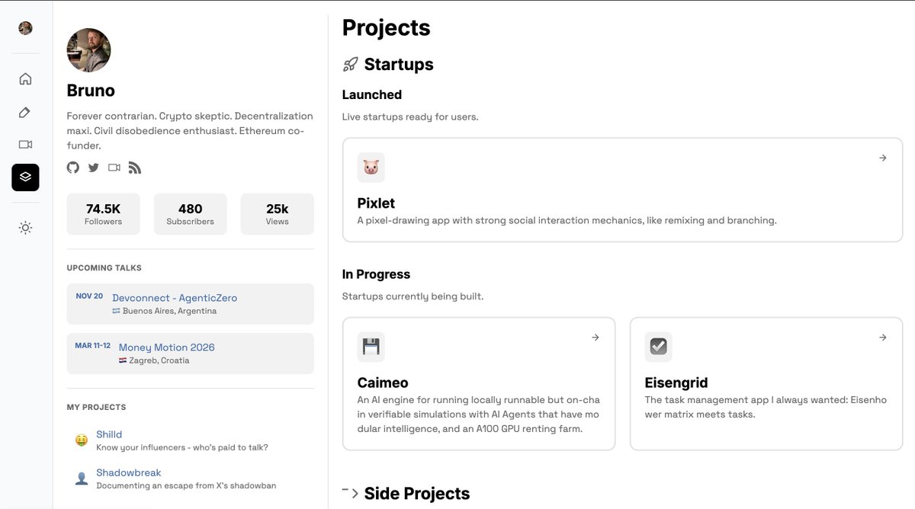Select the stacked layers projects icon
The image size is (915, 509).
[x=25, y=177]
